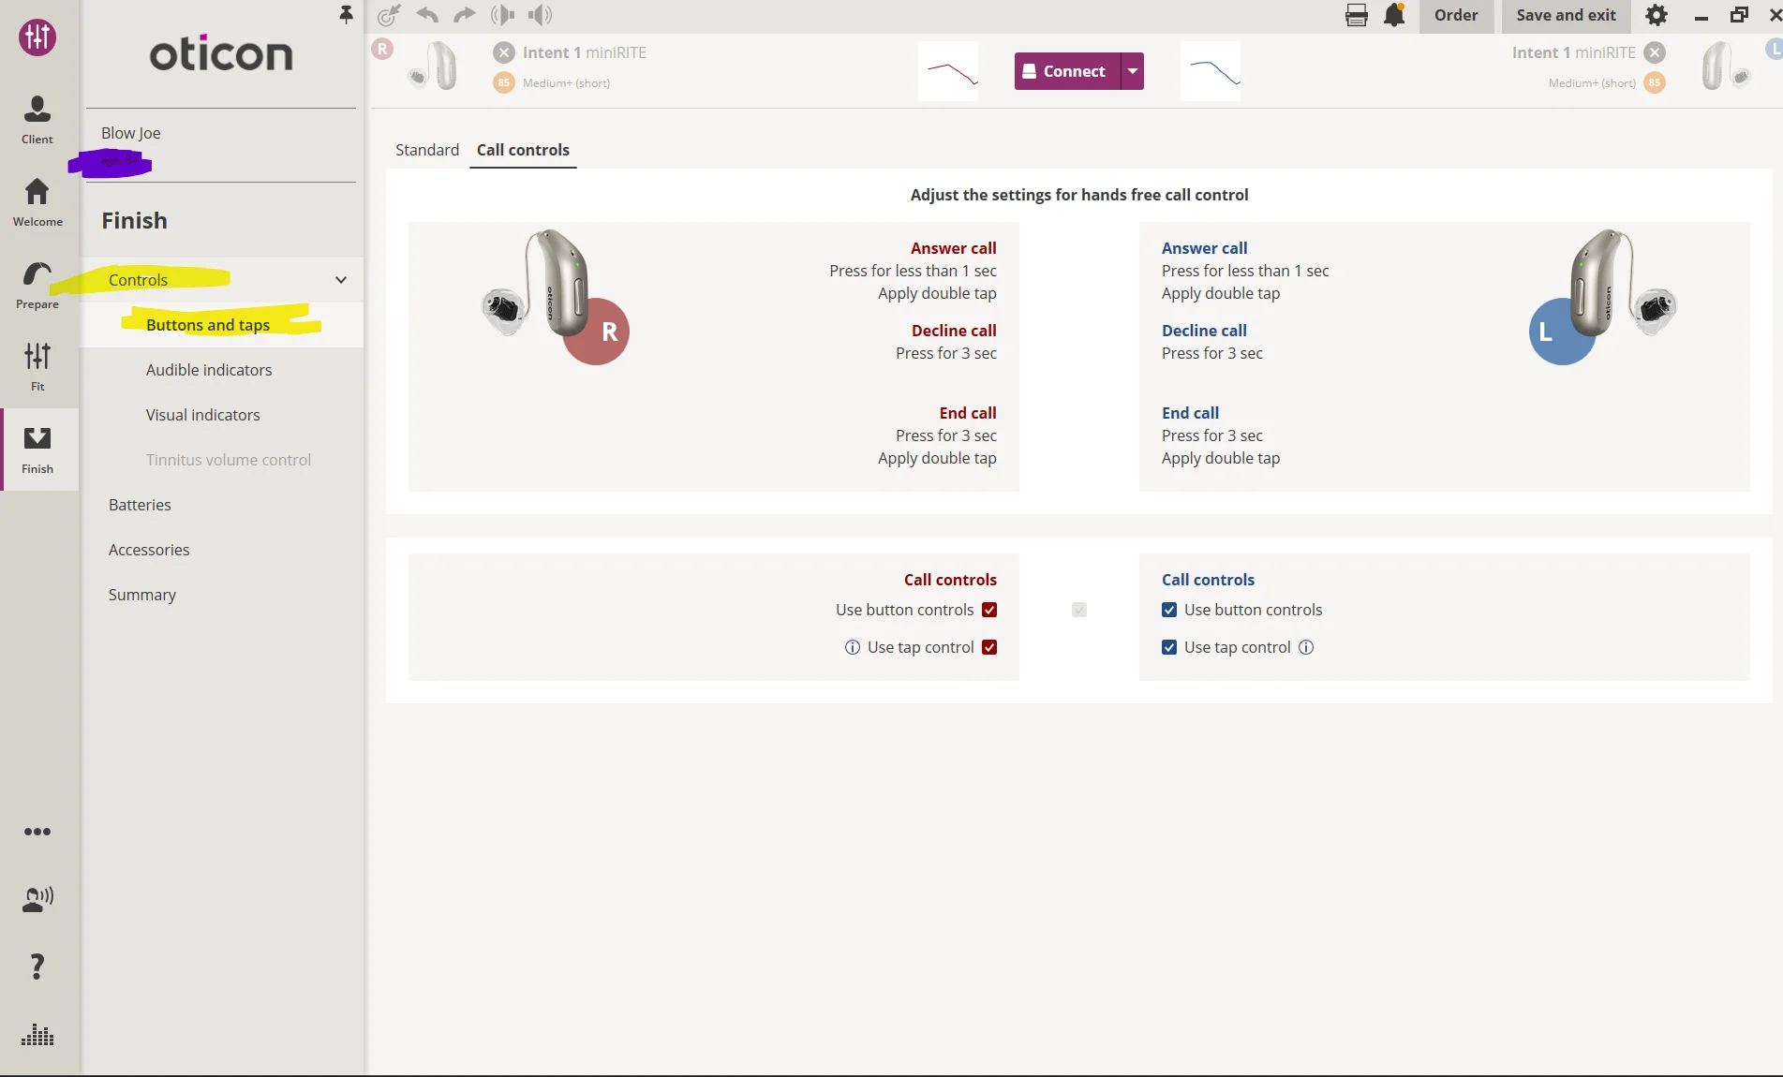Remove the left Intent 1 miniRITE instrument
Screen dimensions: 1783x1077
click(1656, 52)
